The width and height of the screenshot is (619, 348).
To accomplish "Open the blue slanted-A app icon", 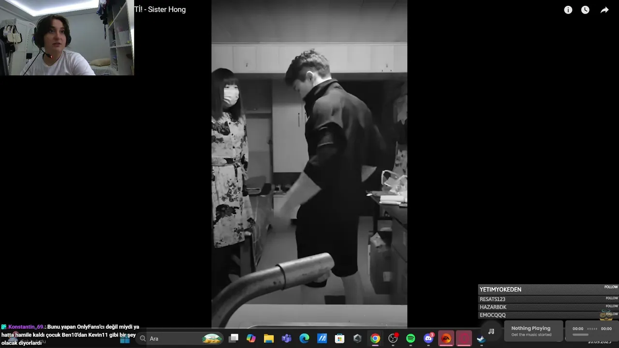I will click(x=322, y=338).
